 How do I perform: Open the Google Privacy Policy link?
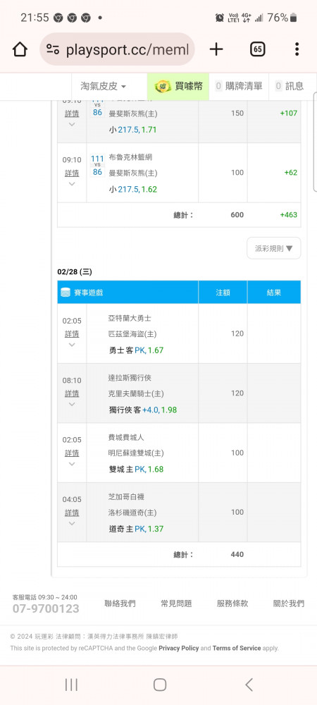(179, 649)
